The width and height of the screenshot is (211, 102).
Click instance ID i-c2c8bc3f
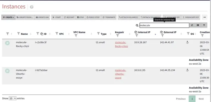tap(41, 42)
